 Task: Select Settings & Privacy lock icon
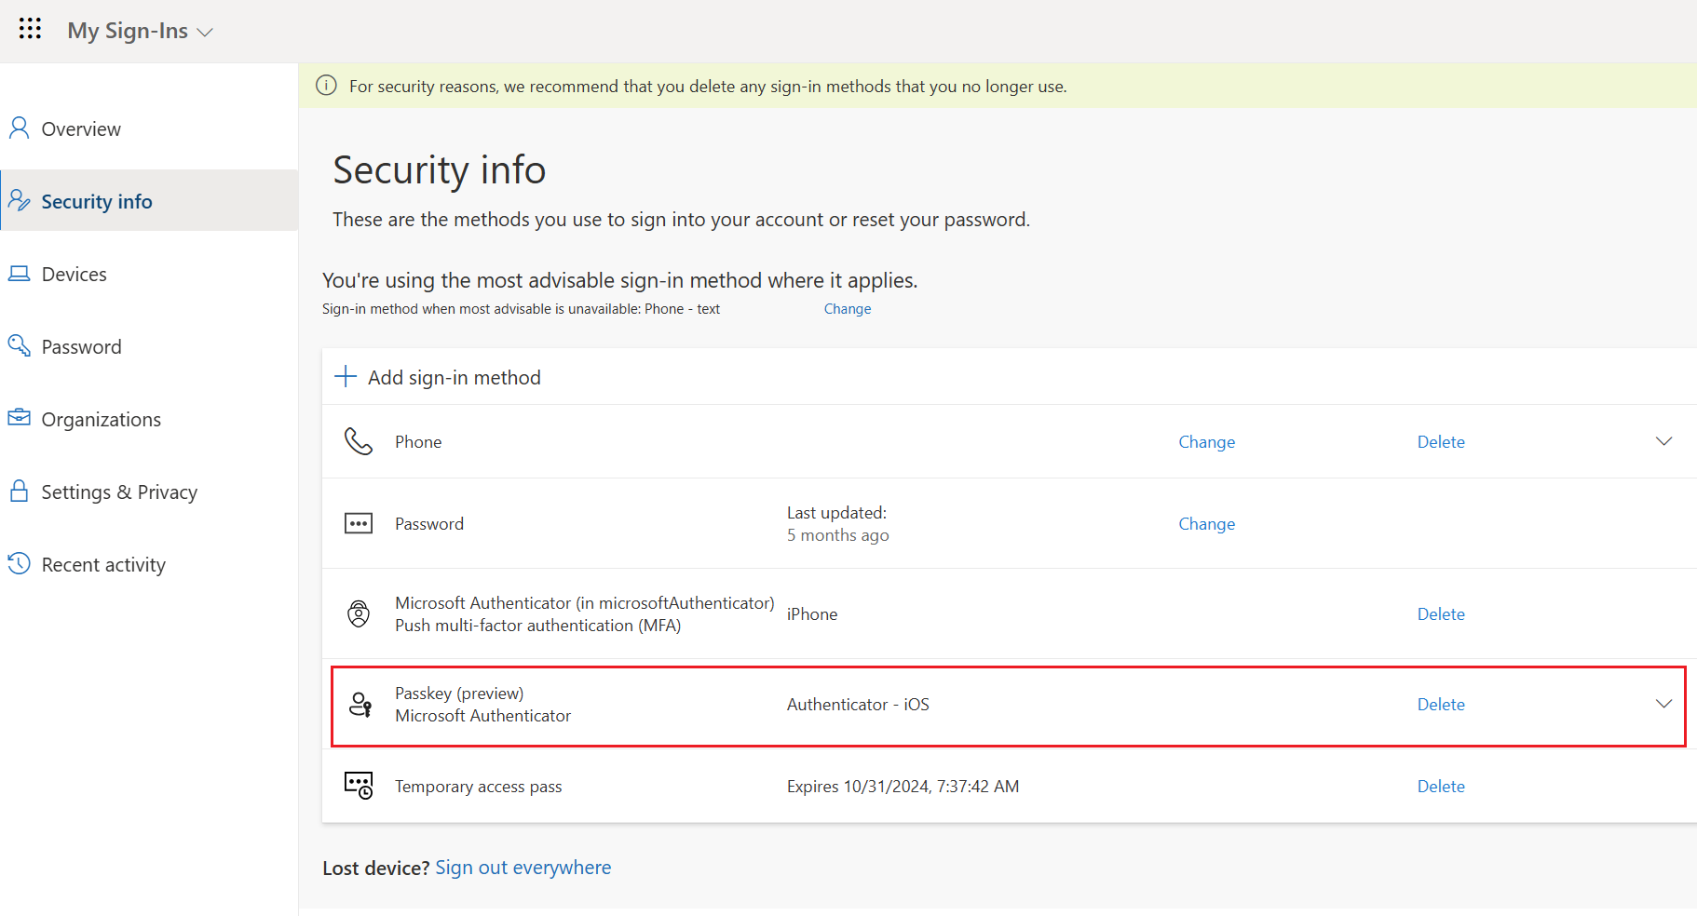[19, 491]
